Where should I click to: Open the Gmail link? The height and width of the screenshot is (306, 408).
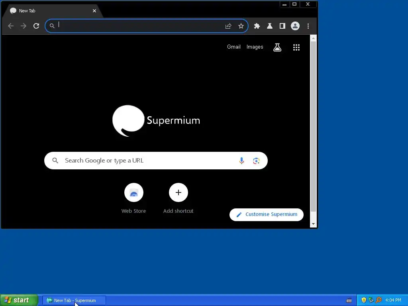pyautogui.click(x=233, y=47)
